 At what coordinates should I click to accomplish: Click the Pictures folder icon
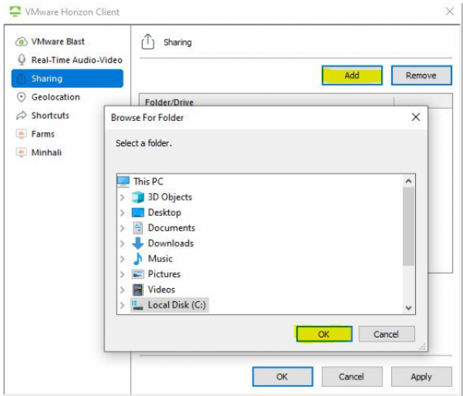[x=138, y=274]
